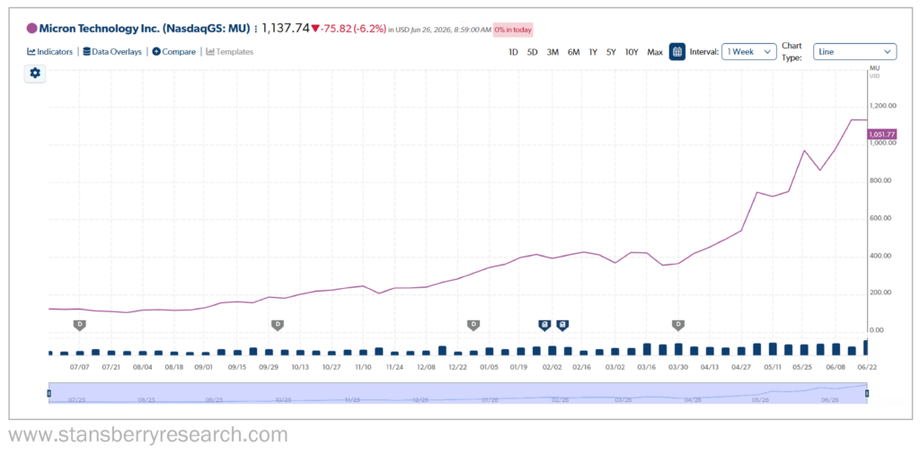Click the 06/22 date axis label

(x=867, y=367)
